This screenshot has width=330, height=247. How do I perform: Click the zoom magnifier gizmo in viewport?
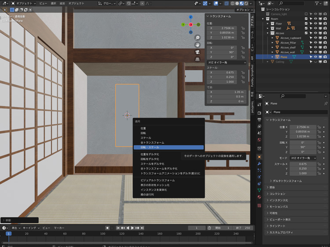pyautogui.click(x=198, y=38)
